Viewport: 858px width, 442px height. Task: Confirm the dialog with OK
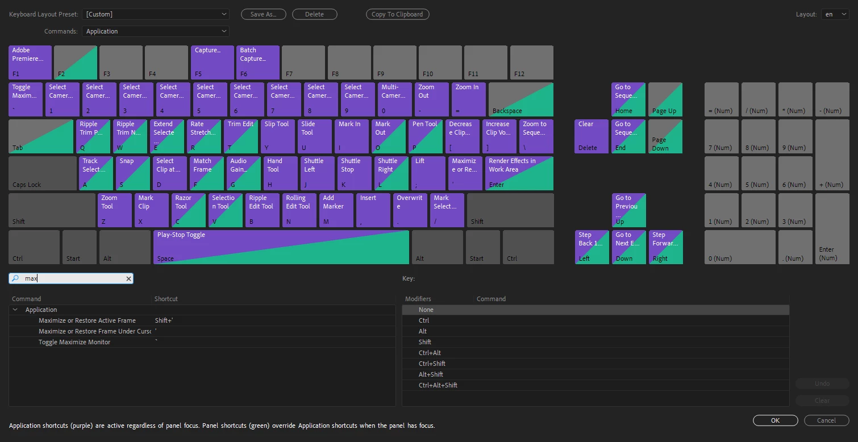coord(775,420)
